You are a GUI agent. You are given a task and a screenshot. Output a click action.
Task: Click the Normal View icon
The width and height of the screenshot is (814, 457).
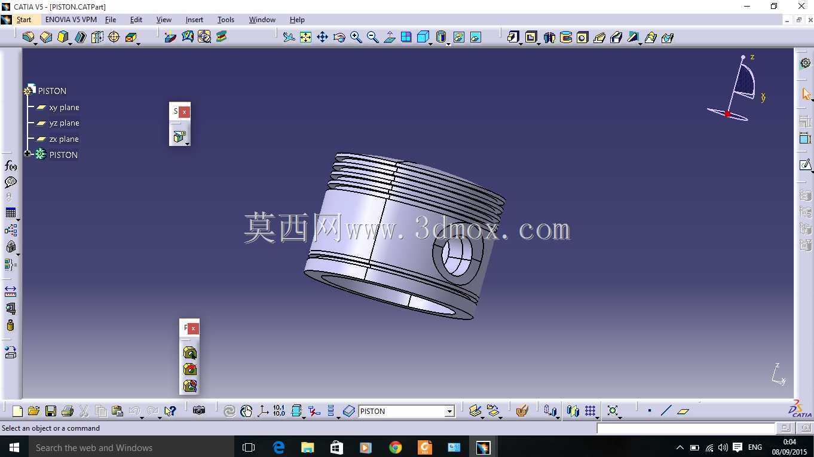389,37
